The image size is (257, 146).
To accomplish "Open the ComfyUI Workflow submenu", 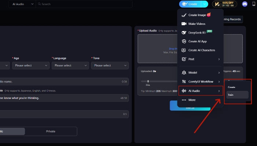I will click(219, 81).
